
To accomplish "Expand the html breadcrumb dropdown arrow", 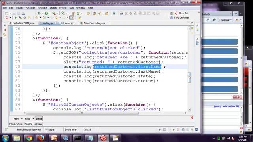I will coord(22,119).
